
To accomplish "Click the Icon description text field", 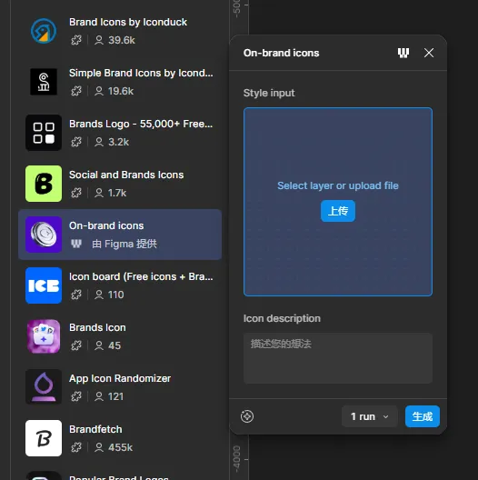I will click(338, 358).
